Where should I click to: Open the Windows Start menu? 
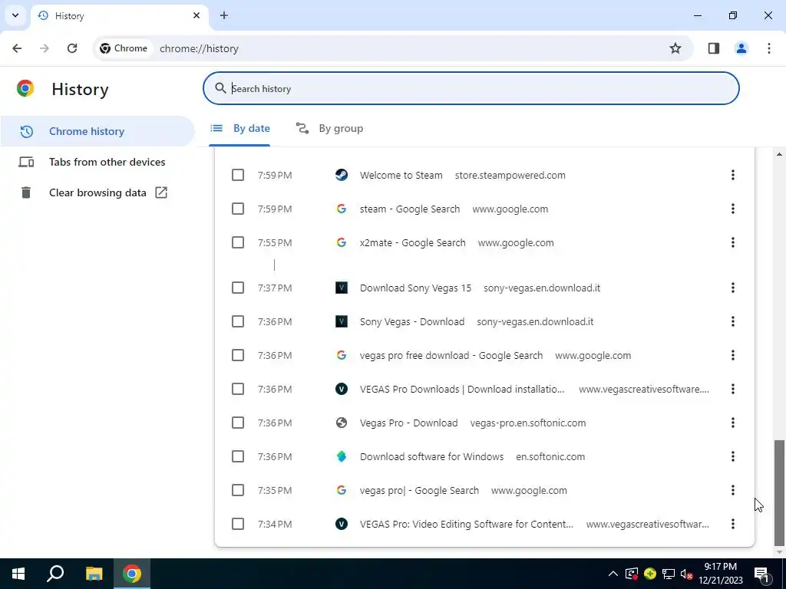pyautogui.click(x=18, y=574)
